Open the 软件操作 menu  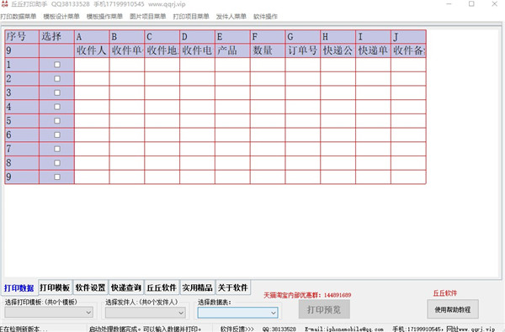(x=265, y=17)
